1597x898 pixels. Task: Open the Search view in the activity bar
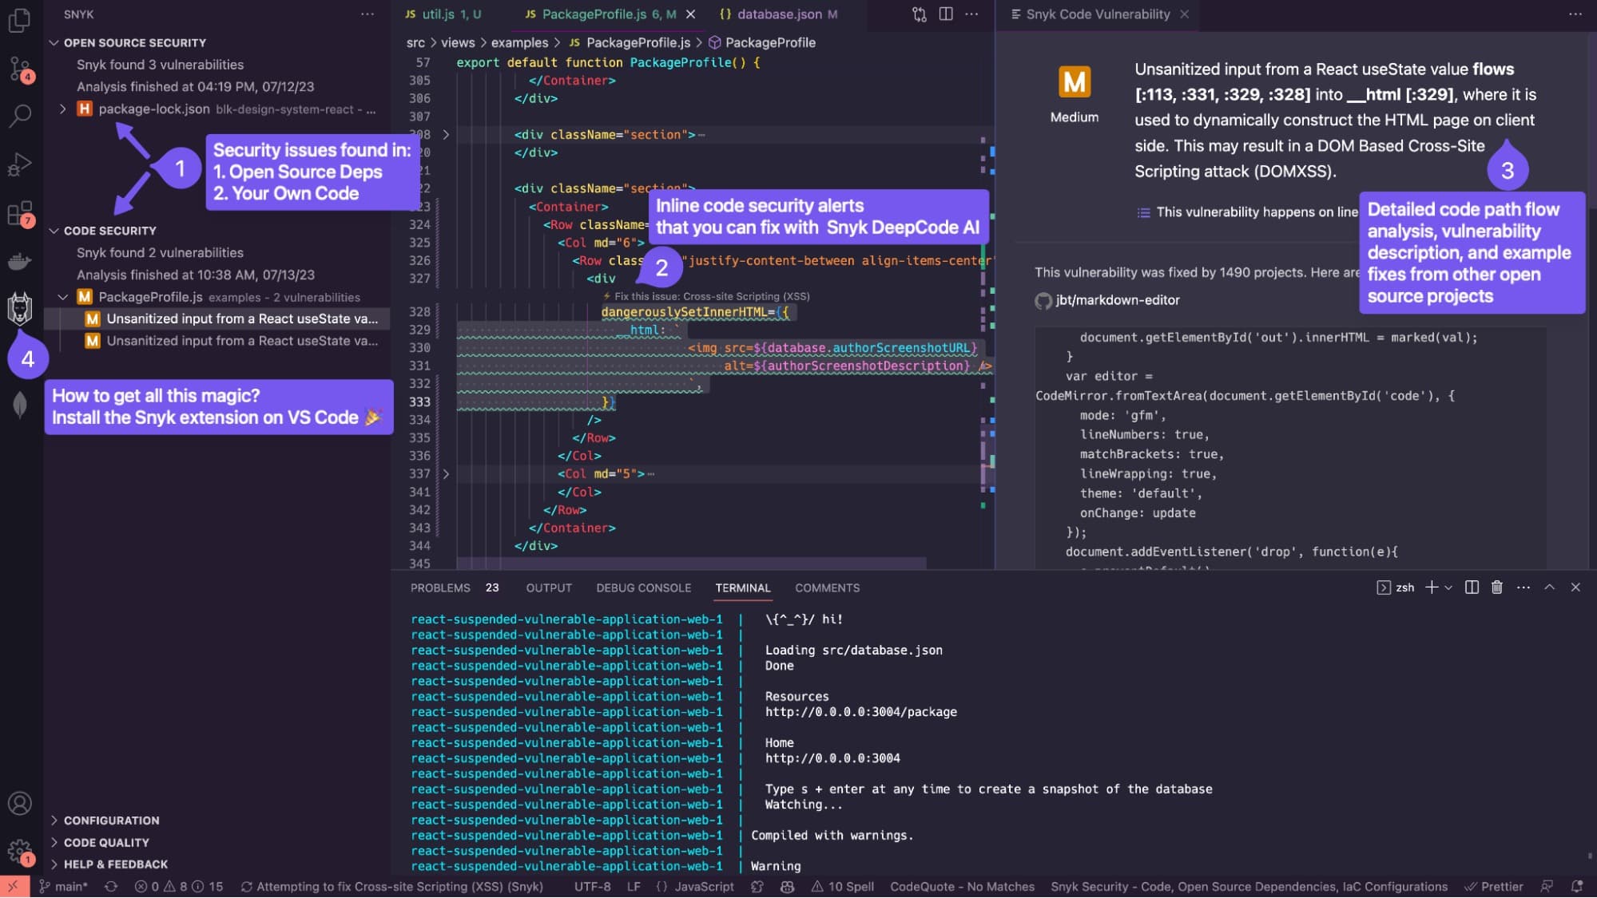20,116
